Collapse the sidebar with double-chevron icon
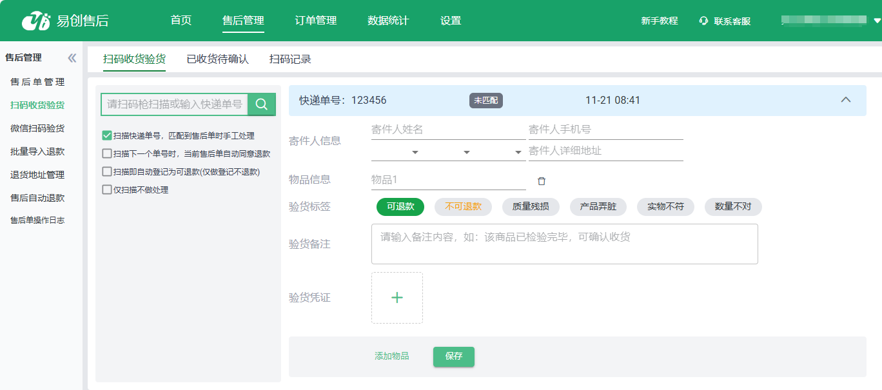882x390 pixels. (x=72, y=58)
